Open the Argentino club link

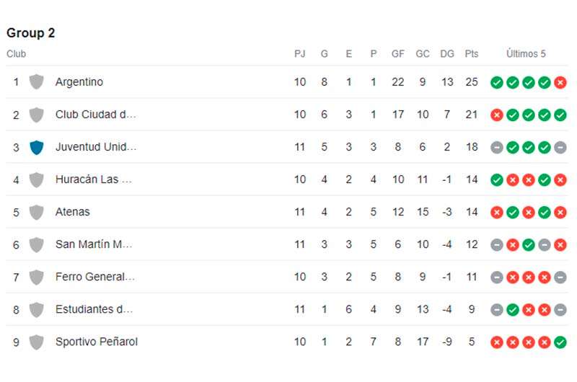coord(79,82)
